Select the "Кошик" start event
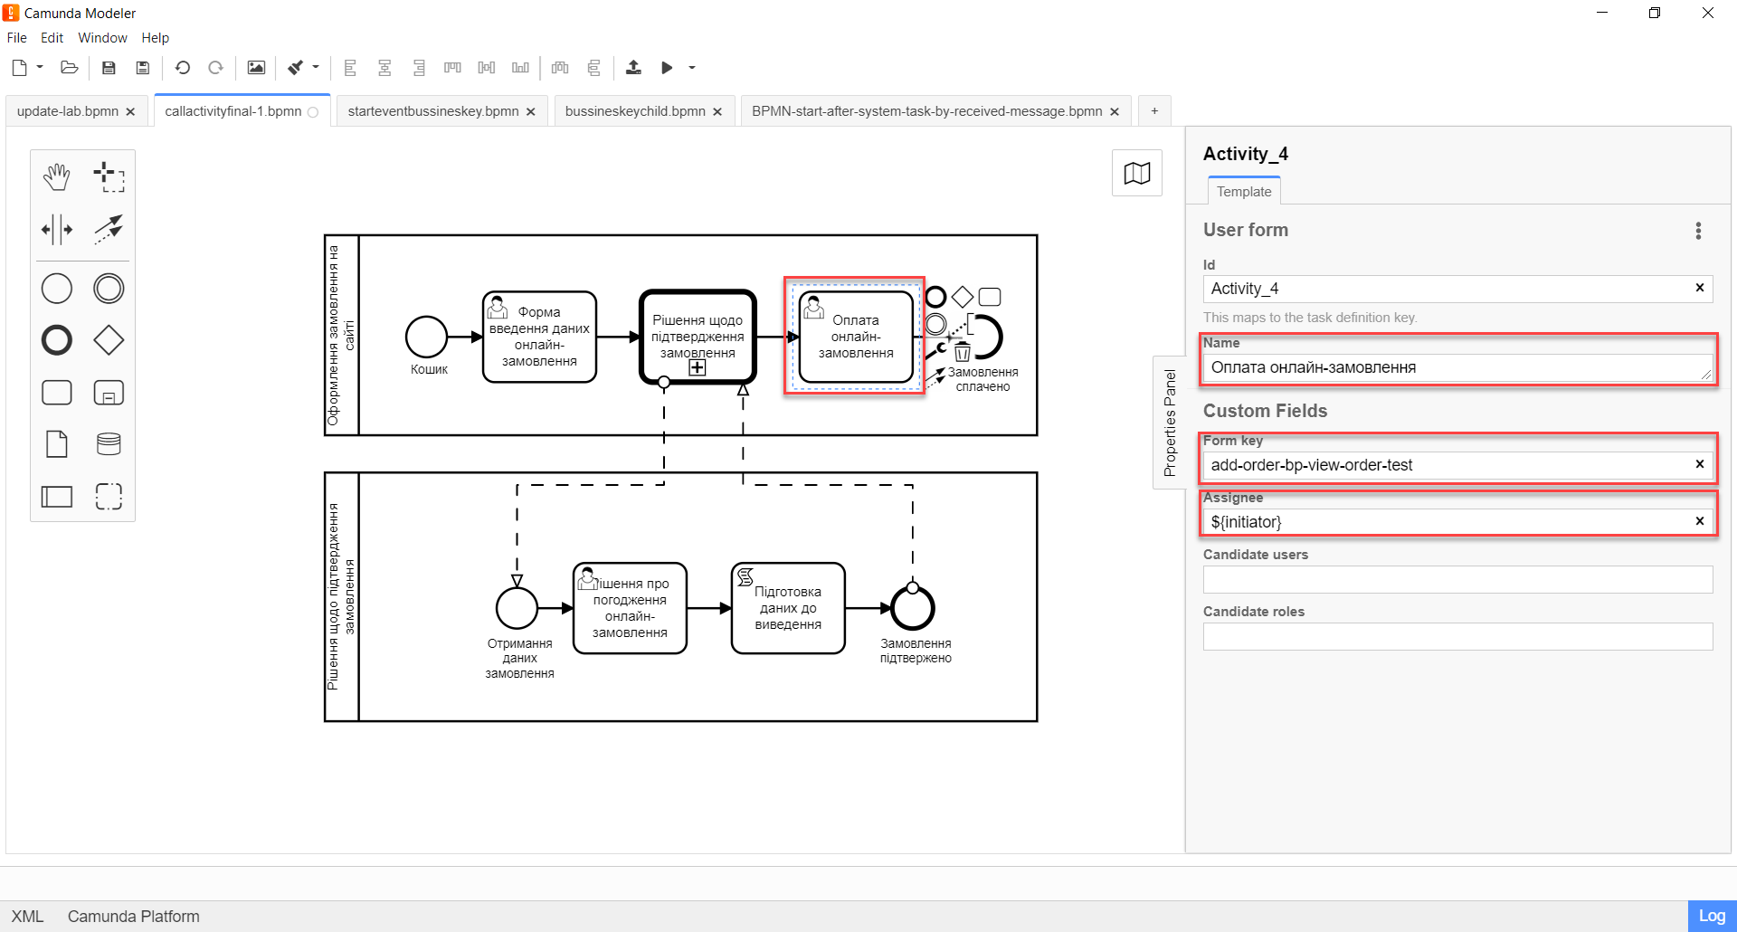Image resolution: width=1737 pixels, height=932 pixels. [x=427, y=338]
